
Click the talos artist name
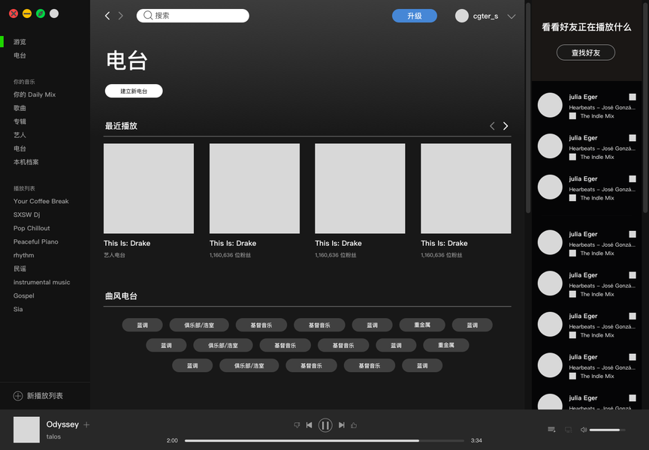[x=53, y=436]
